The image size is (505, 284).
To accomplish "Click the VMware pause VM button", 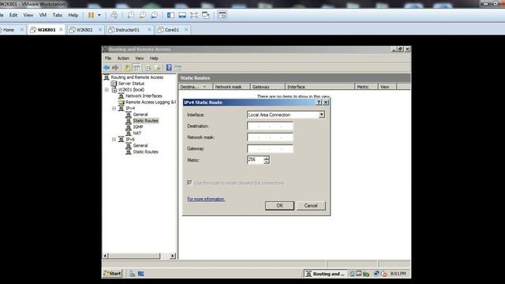I will click(x=92, y=15).
